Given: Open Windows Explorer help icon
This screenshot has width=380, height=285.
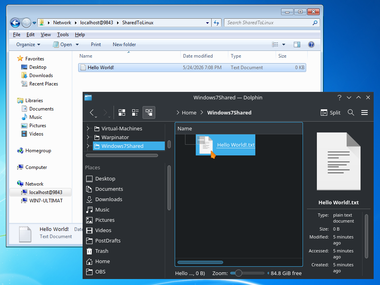Looking at the screenshot, I should (311, 45).
